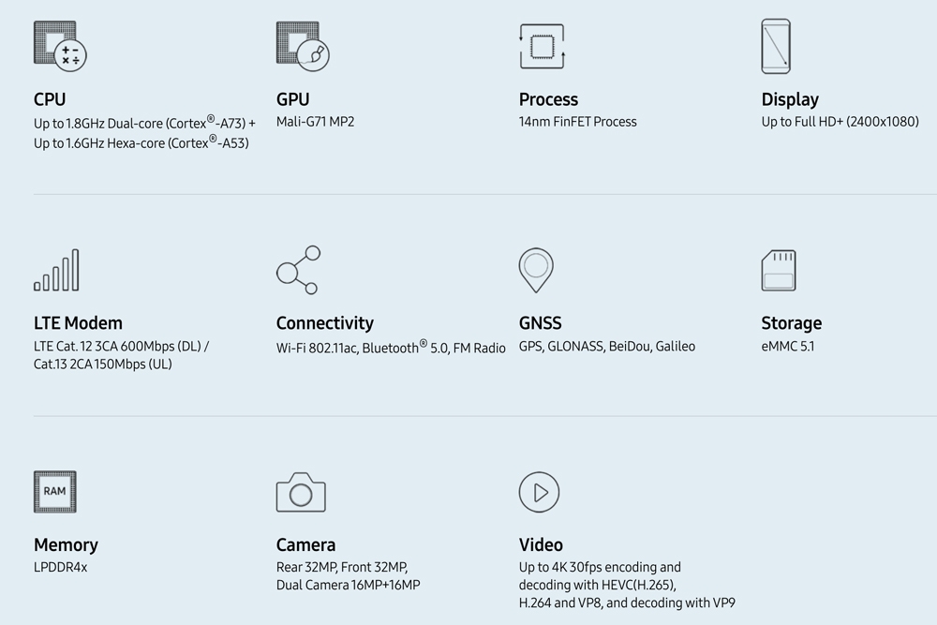Click the Display phone icon
The width and height of the screenshot is (937, 625).
[776, 46]
